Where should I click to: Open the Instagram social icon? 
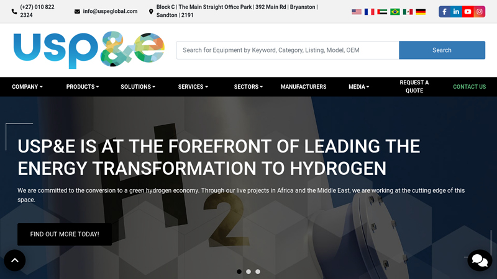480,12
